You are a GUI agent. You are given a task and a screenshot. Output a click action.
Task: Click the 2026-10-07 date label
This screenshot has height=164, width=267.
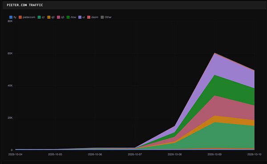(135, 154)
